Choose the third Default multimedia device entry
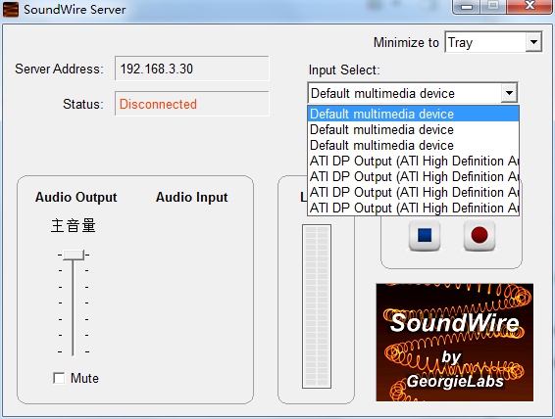This screenshot has width=555, height=419. 414,145
